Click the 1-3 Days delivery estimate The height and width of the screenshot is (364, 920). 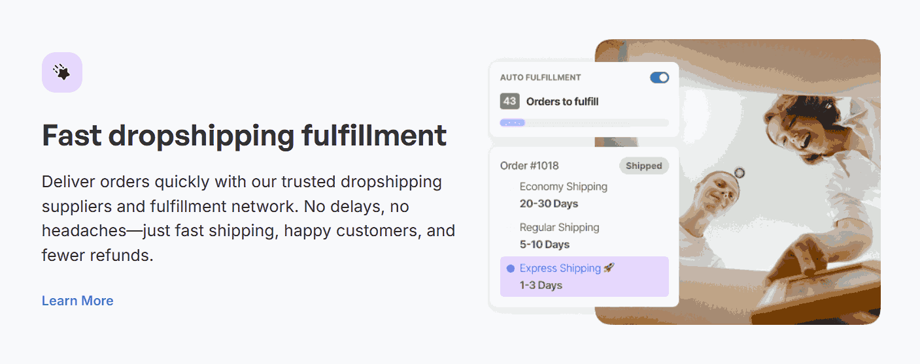point(541,285)
